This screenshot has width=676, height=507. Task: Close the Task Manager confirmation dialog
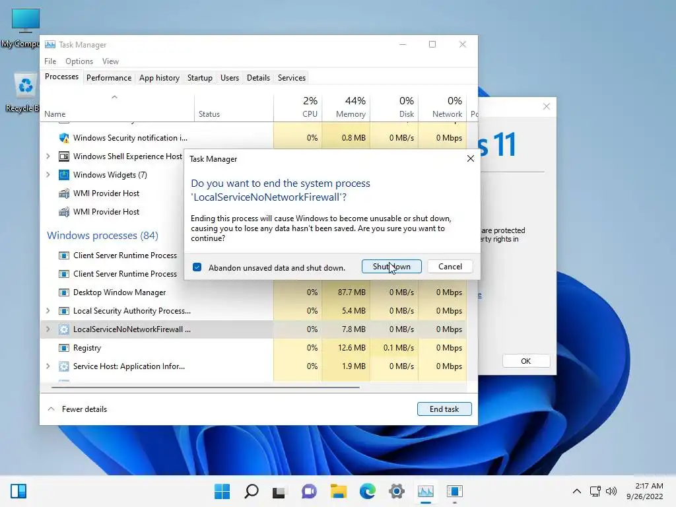point(471,158)
